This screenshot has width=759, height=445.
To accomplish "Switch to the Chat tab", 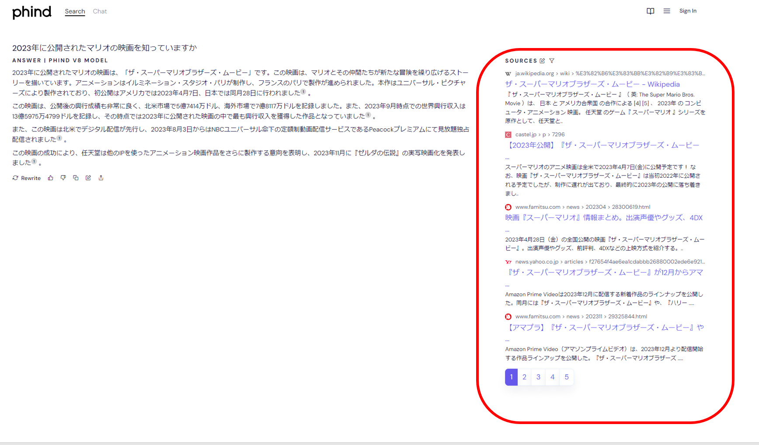I will click(100, 11).
